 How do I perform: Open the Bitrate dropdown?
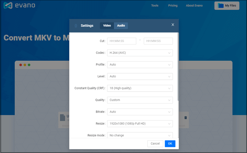point(140,112)
